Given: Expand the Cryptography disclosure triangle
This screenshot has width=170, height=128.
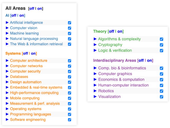Looking at the screenshot, I should pos(95,45).
